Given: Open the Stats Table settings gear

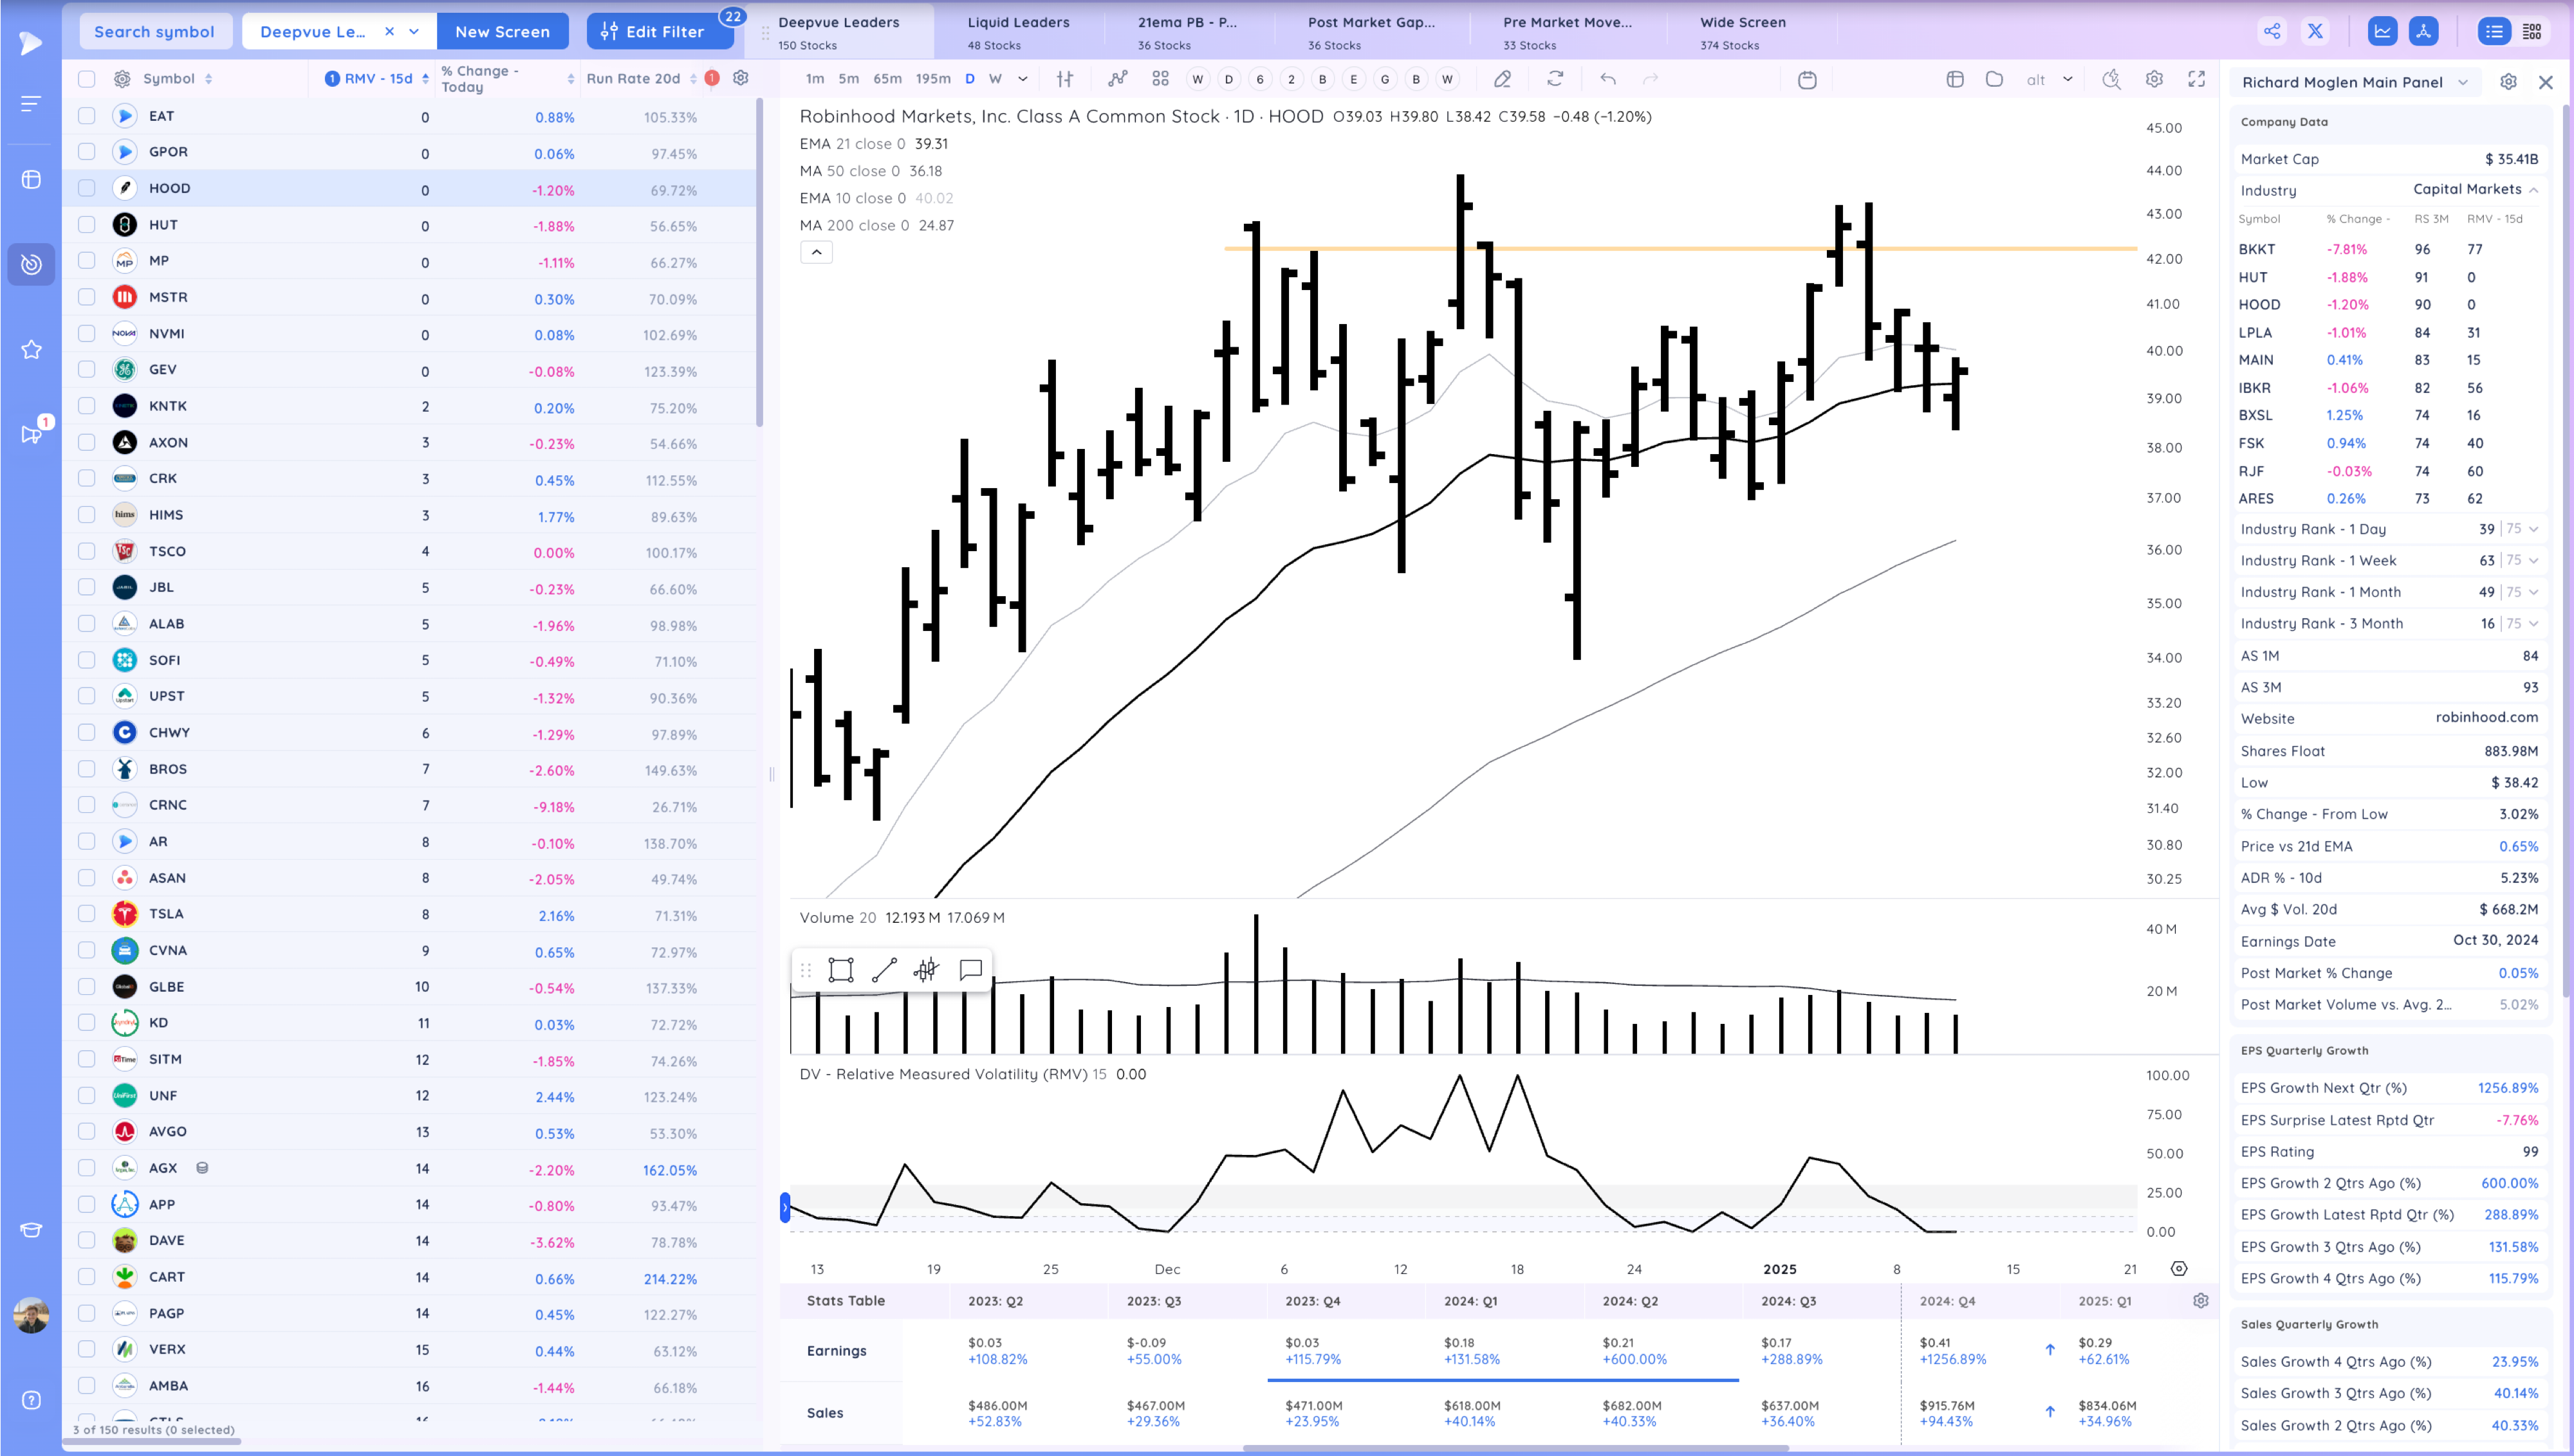Looking at the screenshot, I should [x=2201, y=1301].
